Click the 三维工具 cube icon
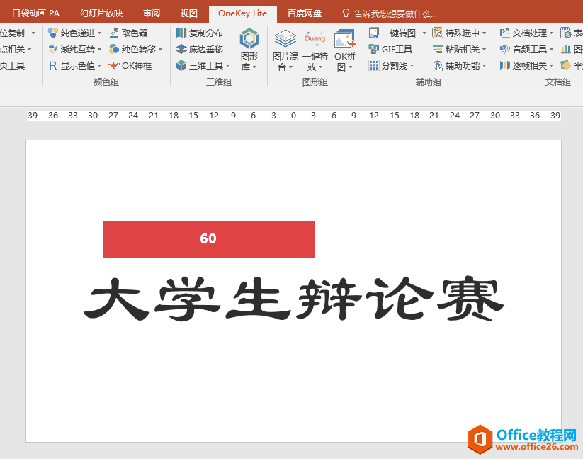This screenshot has height=459, width=583. pyautogui.click(x=181, y=65)
